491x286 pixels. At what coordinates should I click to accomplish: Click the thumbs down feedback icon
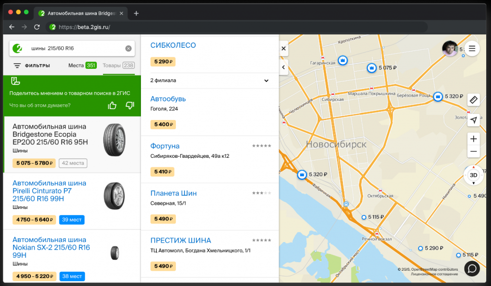[x=129, y=105]
